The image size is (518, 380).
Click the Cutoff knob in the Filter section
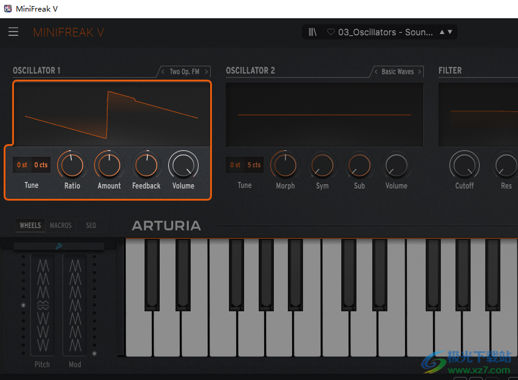pos(464,165)
